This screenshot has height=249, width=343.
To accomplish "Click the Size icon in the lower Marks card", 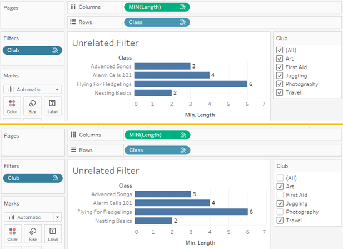I will pos(32,231).
